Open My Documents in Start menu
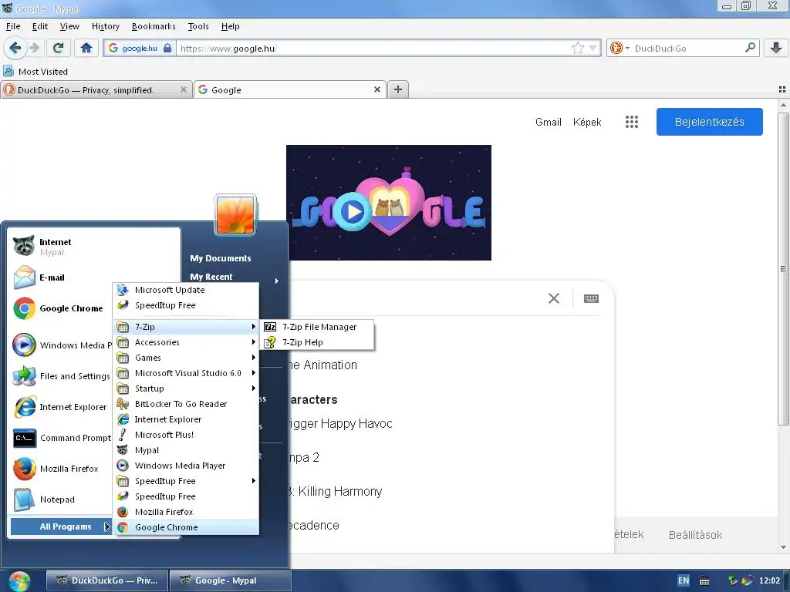The width and height of the screenshot is (790, 592). (x=220, y=258)
